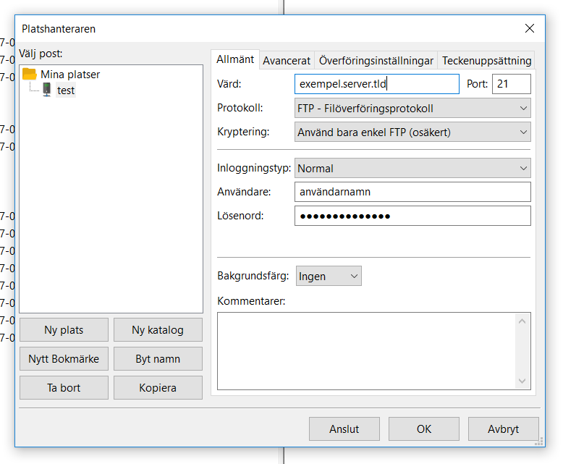Click the Användare username field
This screenshot has height=464, width=563.
pyautogui.click(x=412, y=192)
